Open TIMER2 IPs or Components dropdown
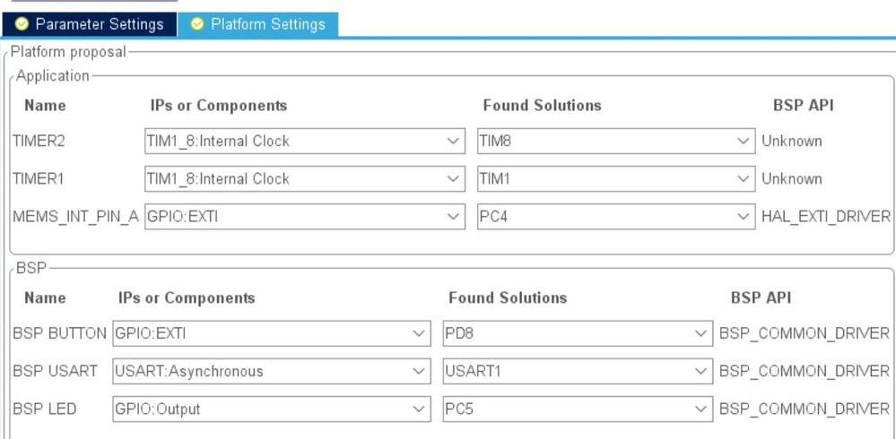This screenshot has width=896, height=439. (x=305, y=141)
